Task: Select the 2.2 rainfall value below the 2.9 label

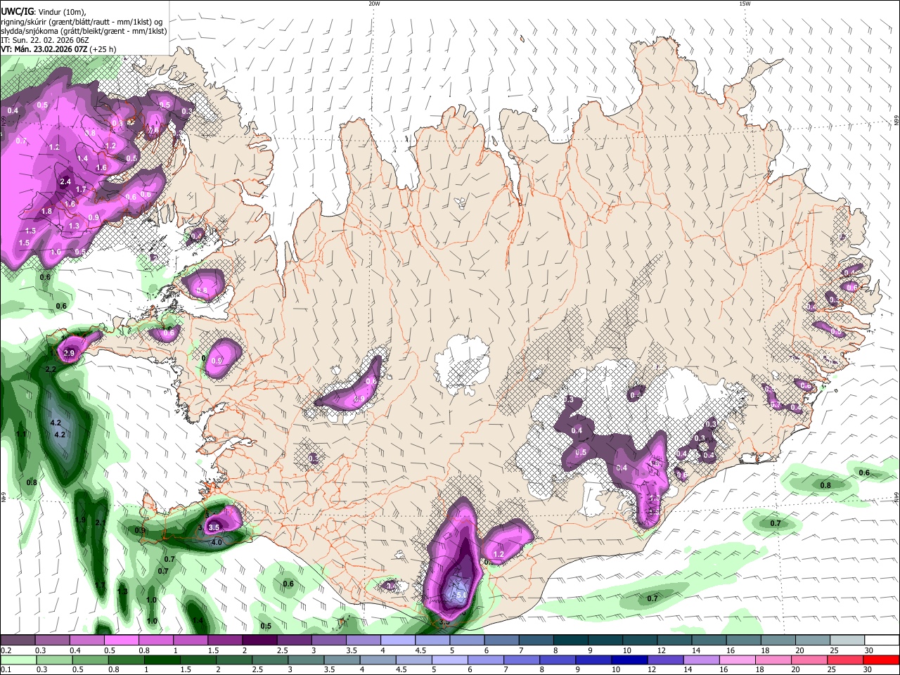Action: [51, 369]
